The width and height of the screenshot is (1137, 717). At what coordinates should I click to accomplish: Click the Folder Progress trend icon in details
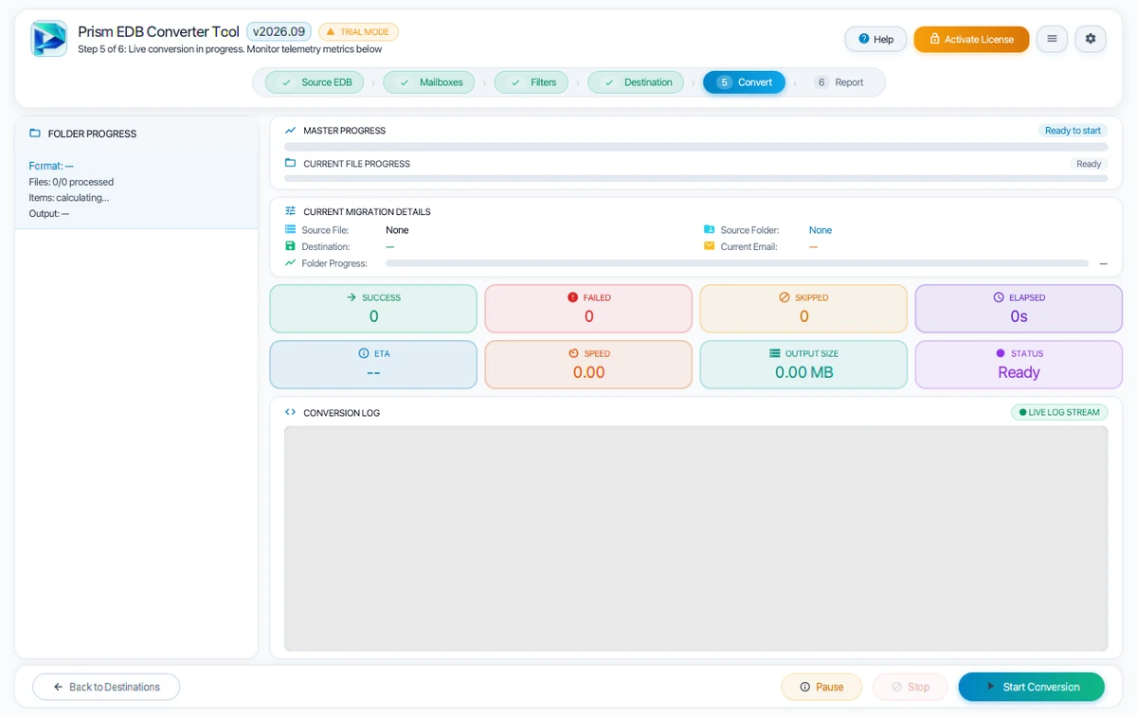click(290, 262)
